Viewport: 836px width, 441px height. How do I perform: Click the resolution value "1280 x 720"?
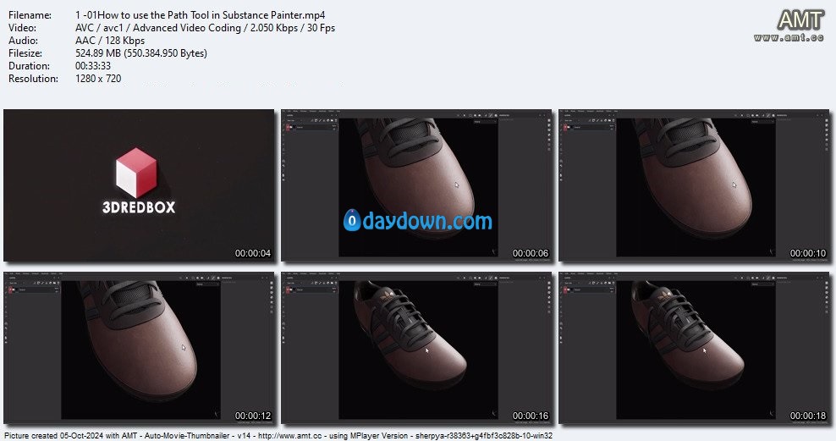point(98,79)
